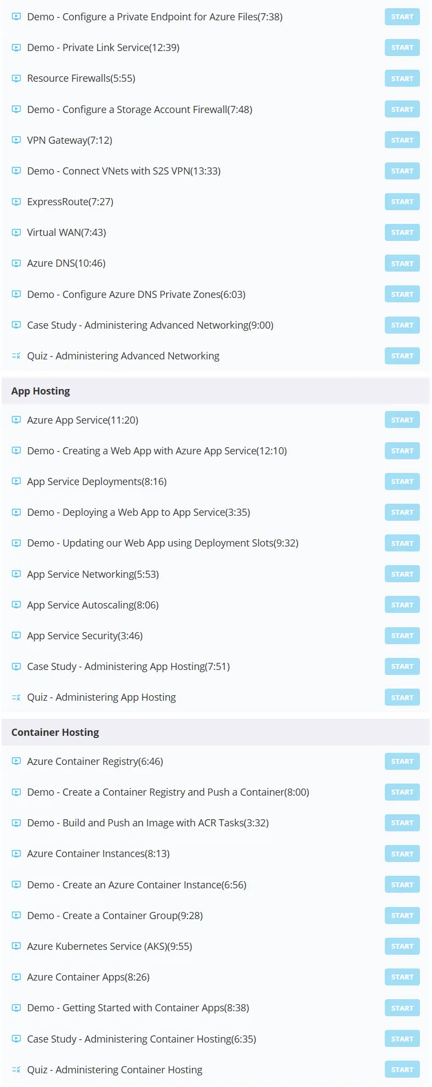Open Demo - Create a Container Group lesson
432x1087 pixels.
click(x=115, y=916)
